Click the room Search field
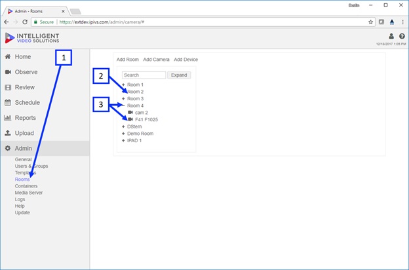Viewport: 409px width, 270px height. click(144, 75)
